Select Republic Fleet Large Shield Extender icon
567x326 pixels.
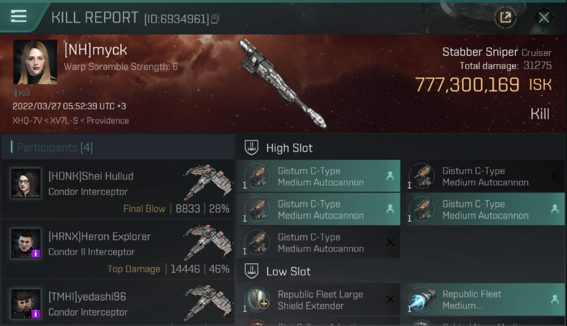[x=258, y=300]
